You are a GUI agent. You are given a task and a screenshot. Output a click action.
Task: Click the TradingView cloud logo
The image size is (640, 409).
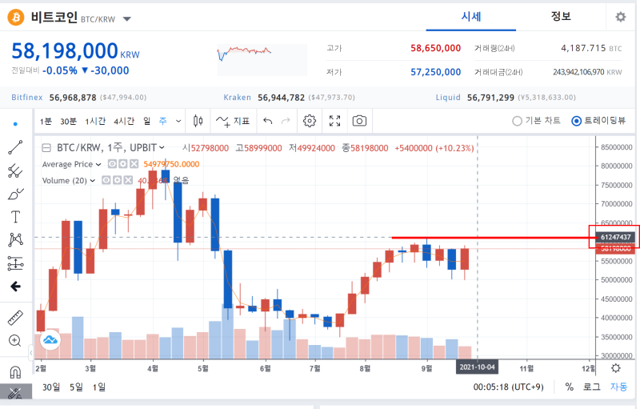click(x=50, y=339)
